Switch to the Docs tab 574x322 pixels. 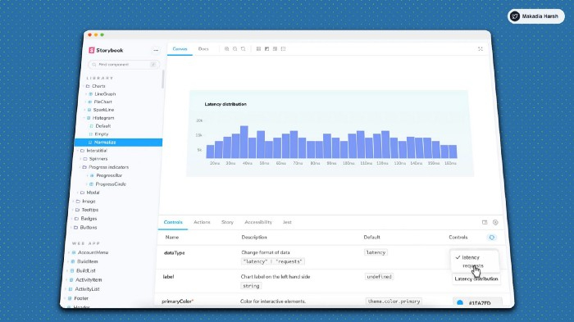pos(203,48)
